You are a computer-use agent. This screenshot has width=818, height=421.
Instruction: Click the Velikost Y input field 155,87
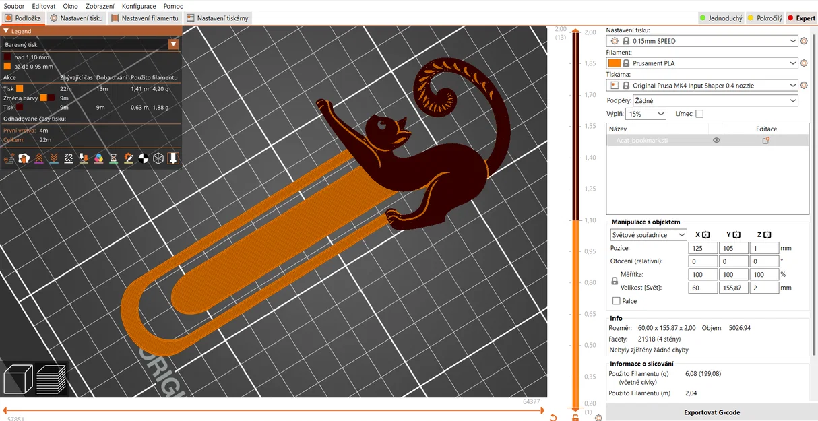tap(734, 288)
